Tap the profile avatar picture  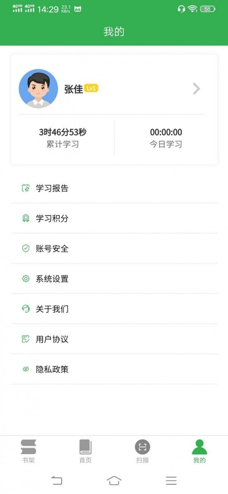pos(38,88)
